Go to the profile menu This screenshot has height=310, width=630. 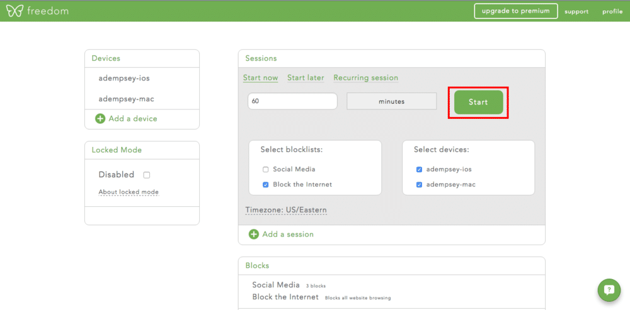(612, 11)
